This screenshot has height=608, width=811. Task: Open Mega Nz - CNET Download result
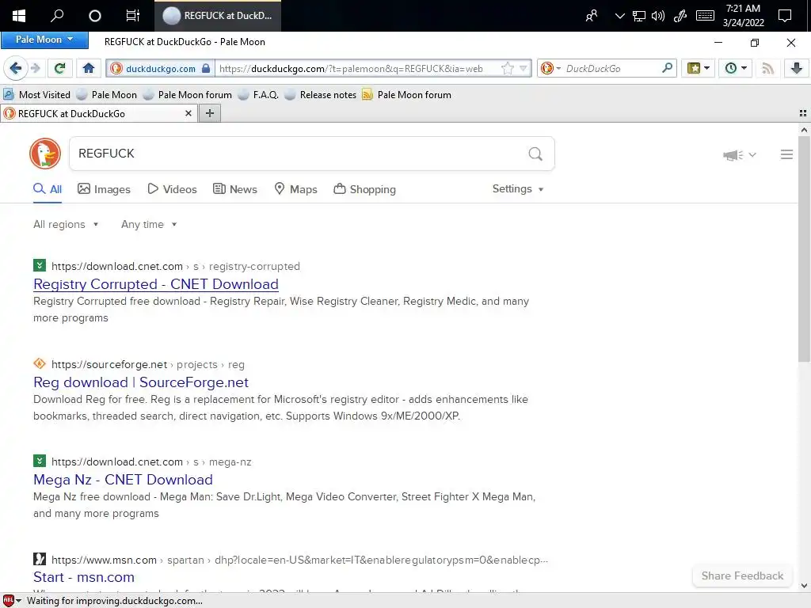point(123,480)
